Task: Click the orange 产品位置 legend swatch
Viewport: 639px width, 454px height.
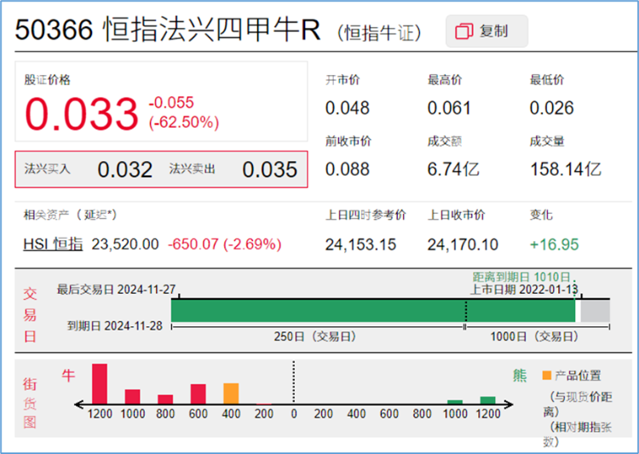Action: (x=547, y=375)
